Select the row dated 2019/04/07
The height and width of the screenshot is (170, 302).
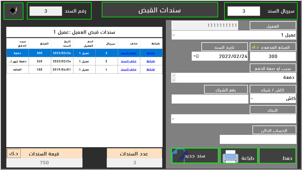tap(84, 69)
